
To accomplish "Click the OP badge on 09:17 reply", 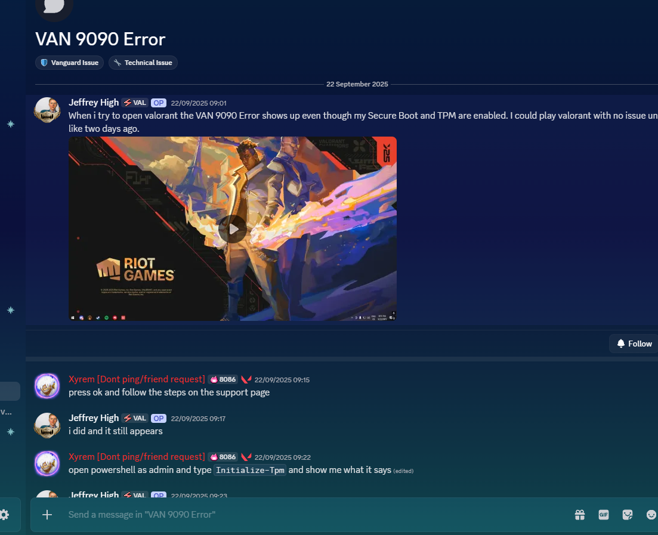I will (x=159, y=418).
